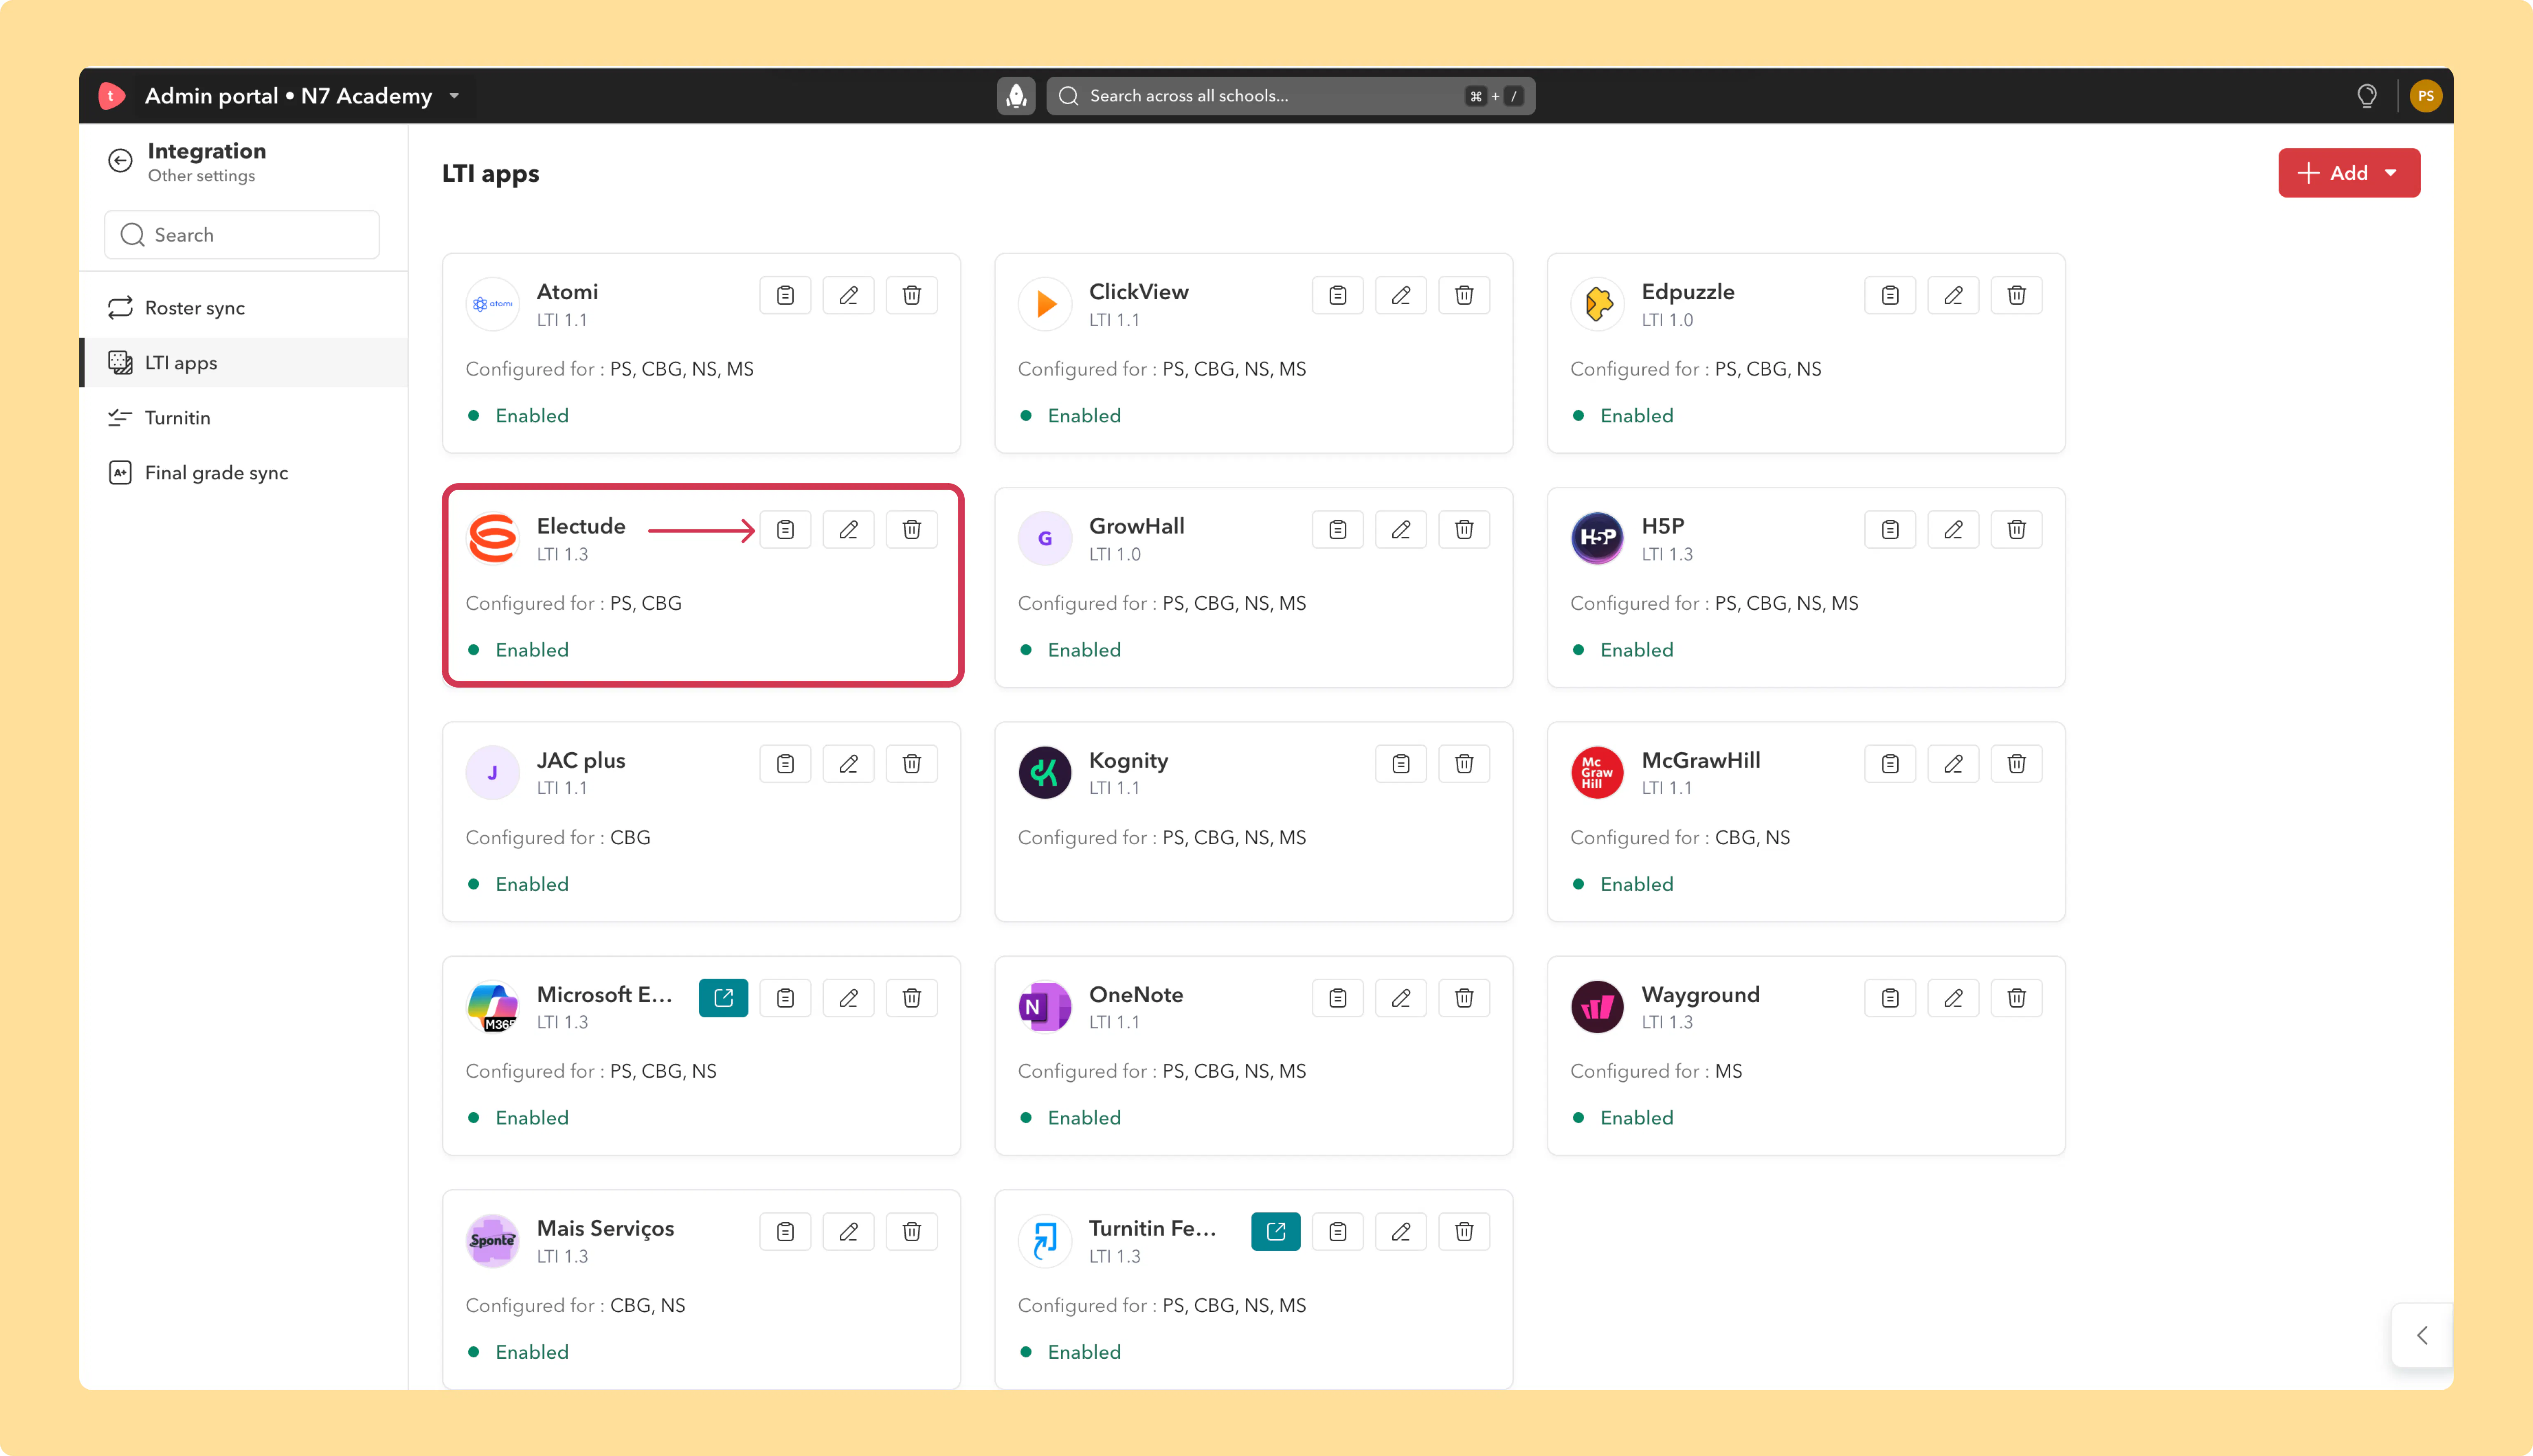The width and height of the screenshot is (2533, 1456).
Task: Delete the Mais Serviços app
Action: (x=911, y=1231)
